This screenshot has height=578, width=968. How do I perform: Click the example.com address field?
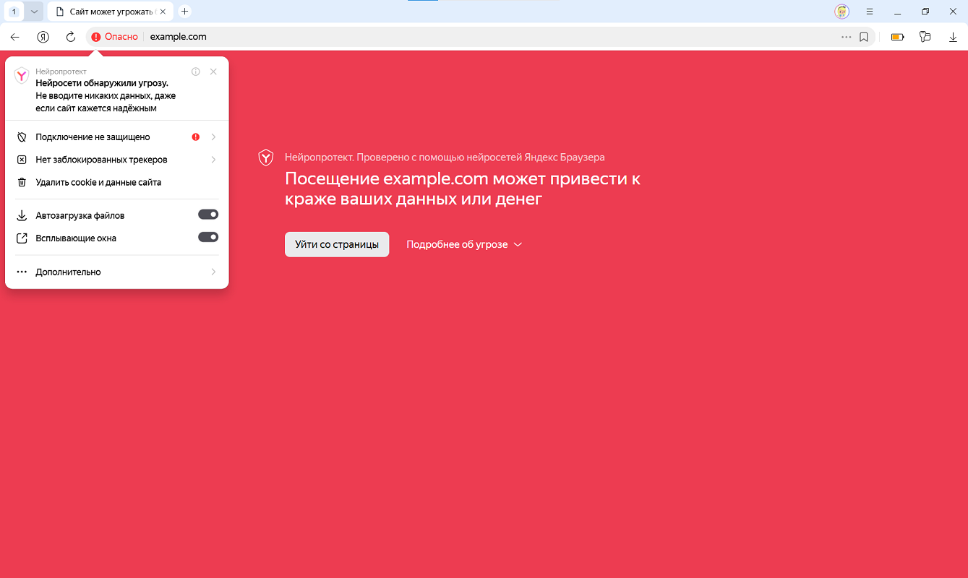434,37
